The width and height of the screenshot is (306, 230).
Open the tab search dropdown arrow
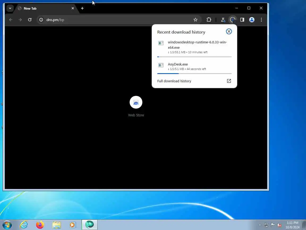coord(10,8)
